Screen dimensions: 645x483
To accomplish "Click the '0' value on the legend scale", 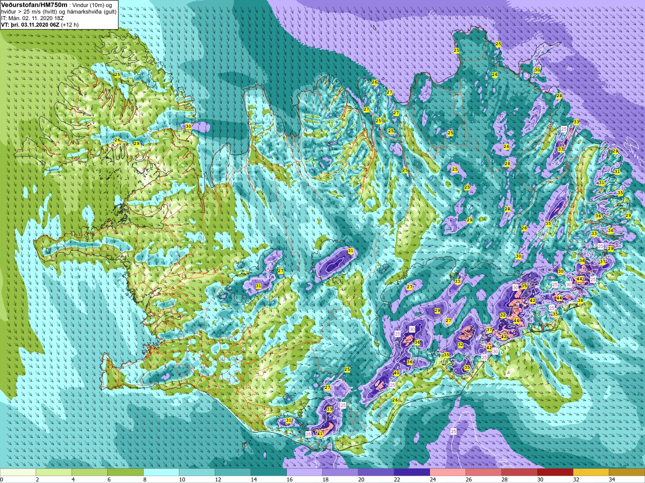I will coord(2,479).
